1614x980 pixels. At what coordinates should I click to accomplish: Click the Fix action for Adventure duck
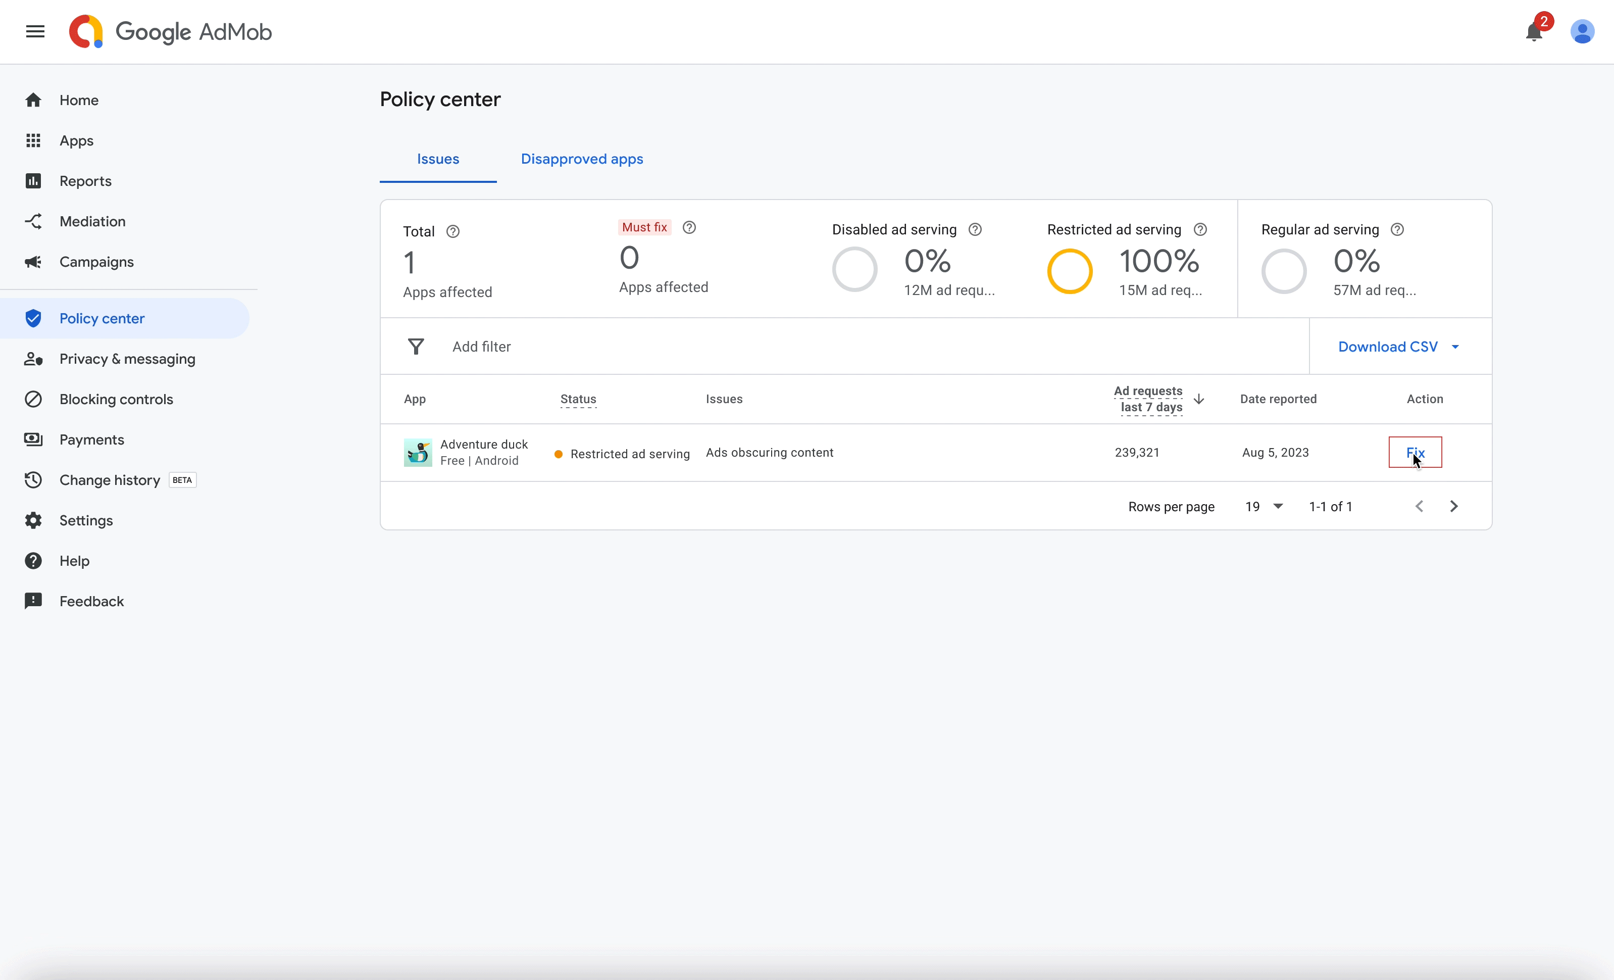(1415, 453)
